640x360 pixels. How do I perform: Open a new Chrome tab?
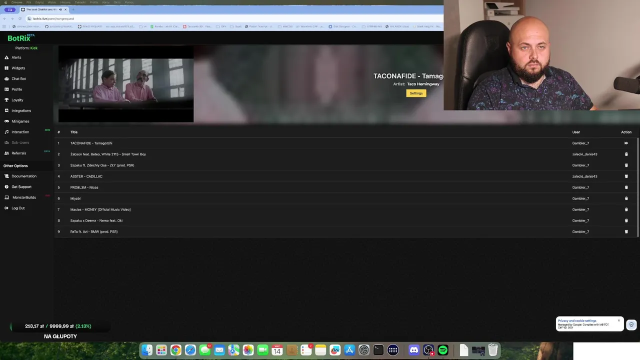coord(73,9)
